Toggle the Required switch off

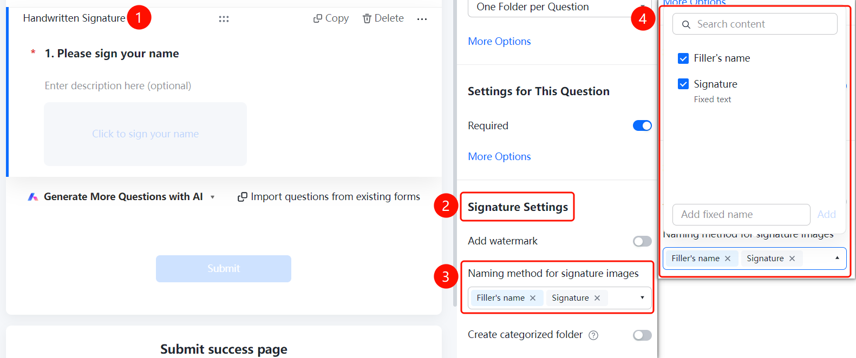pyautogui.click(x=642, y=125)
